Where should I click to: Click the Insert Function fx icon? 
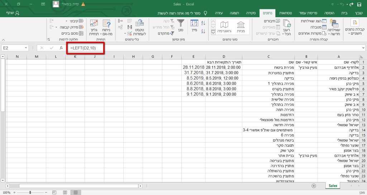tap(61, 48)
